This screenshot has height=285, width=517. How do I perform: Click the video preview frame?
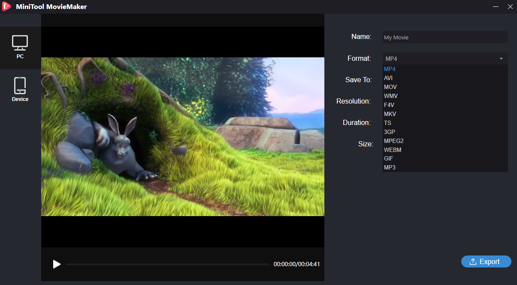(183, 137)
